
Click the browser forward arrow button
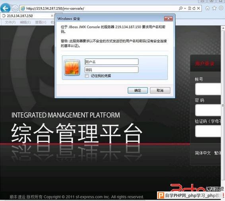[15, 8]
